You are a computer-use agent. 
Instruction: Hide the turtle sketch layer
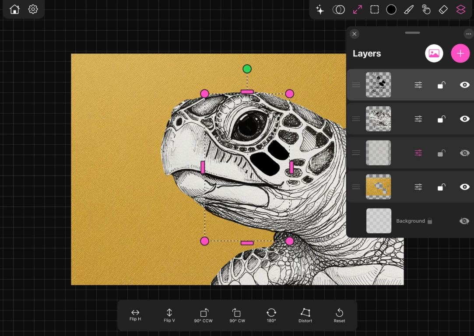(x=465, y=119)
